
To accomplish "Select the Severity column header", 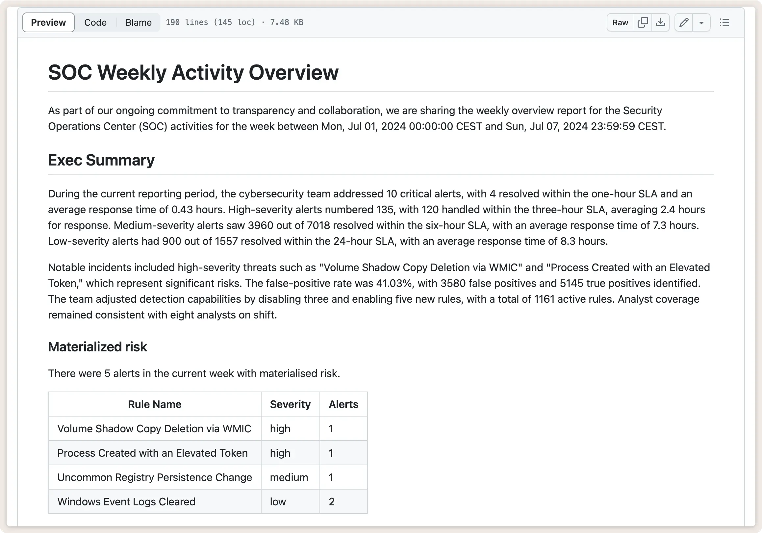I will pyautogui.click(x=290, y=404).
